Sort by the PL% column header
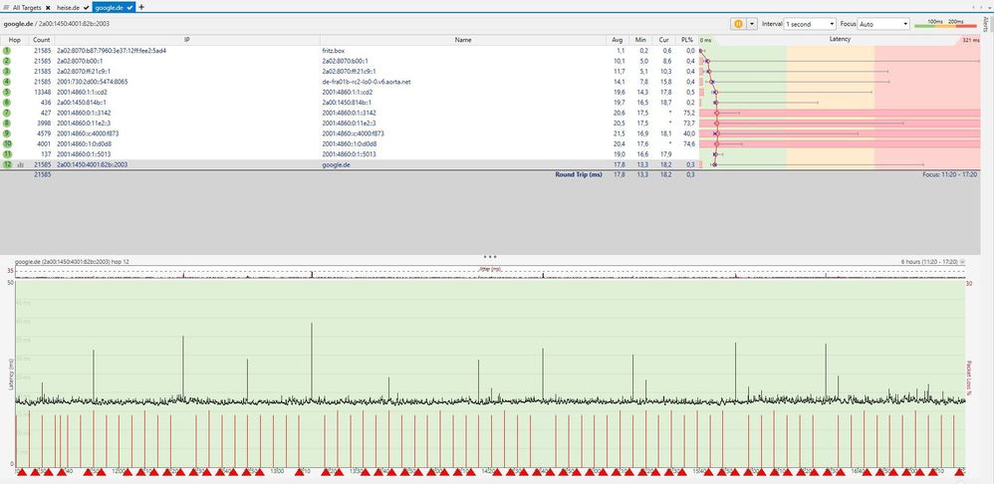Screen dimensions: 994x484 pyautogui.click(x=686, y=40)
